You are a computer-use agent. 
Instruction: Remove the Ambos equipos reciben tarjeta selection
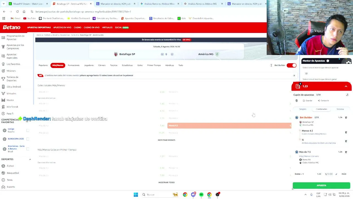(346, 141)
